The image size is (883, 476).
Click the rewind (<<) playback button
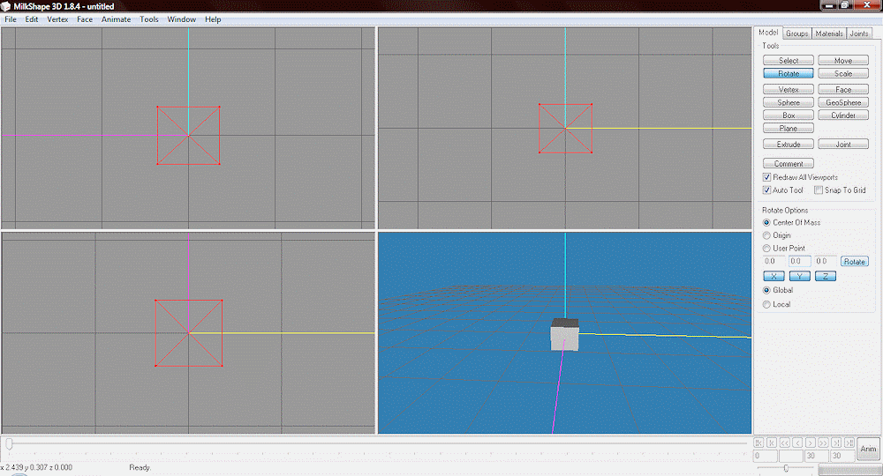[784, 443]
